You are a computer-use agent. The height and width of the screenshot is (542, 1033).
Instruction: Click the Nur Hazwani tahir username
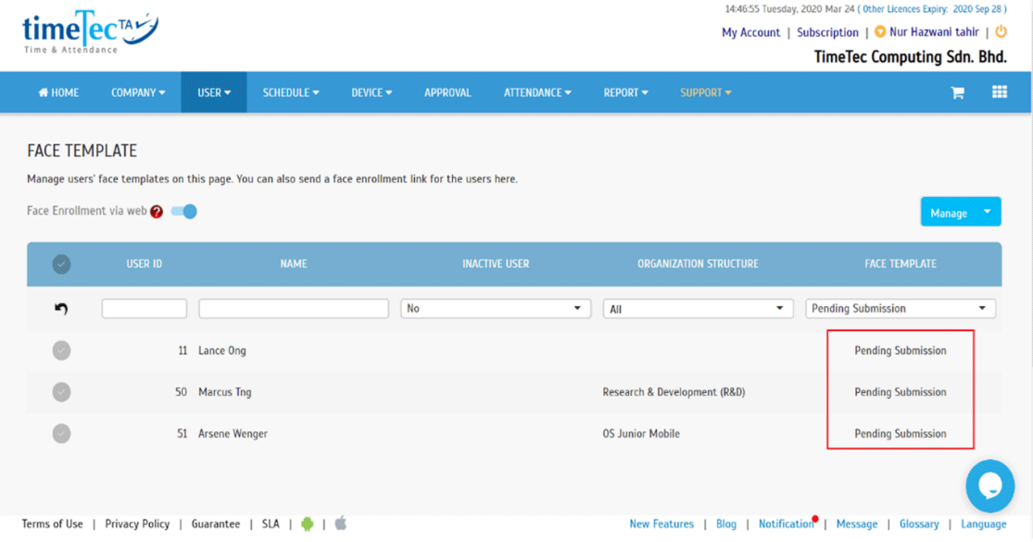(934, 31)
